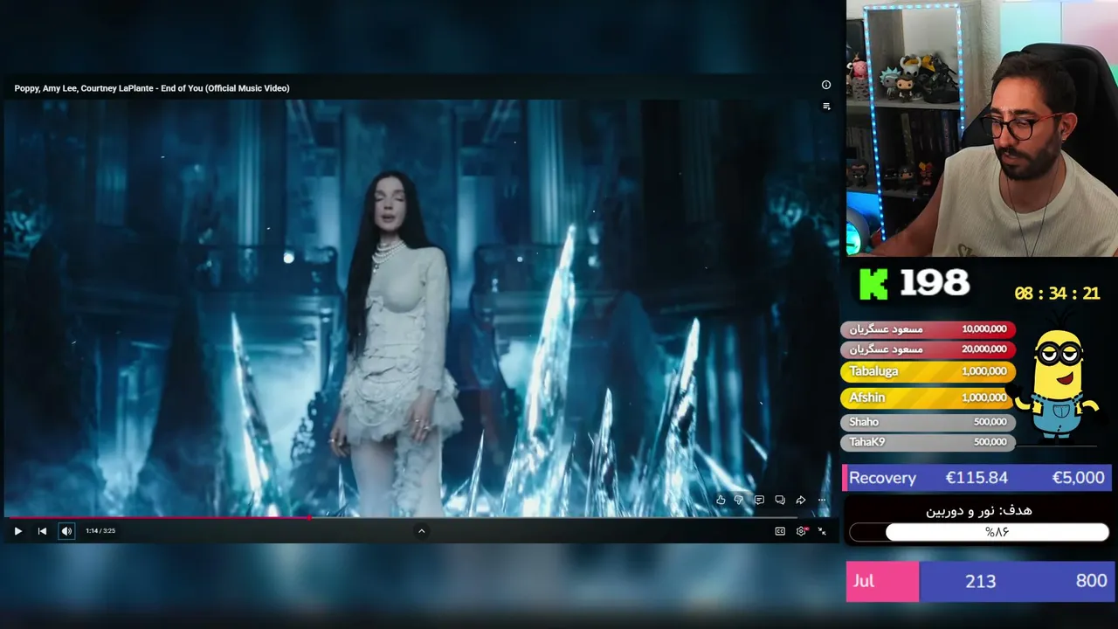
Task: Open the live chat icon on video
Action: [759, 500]
